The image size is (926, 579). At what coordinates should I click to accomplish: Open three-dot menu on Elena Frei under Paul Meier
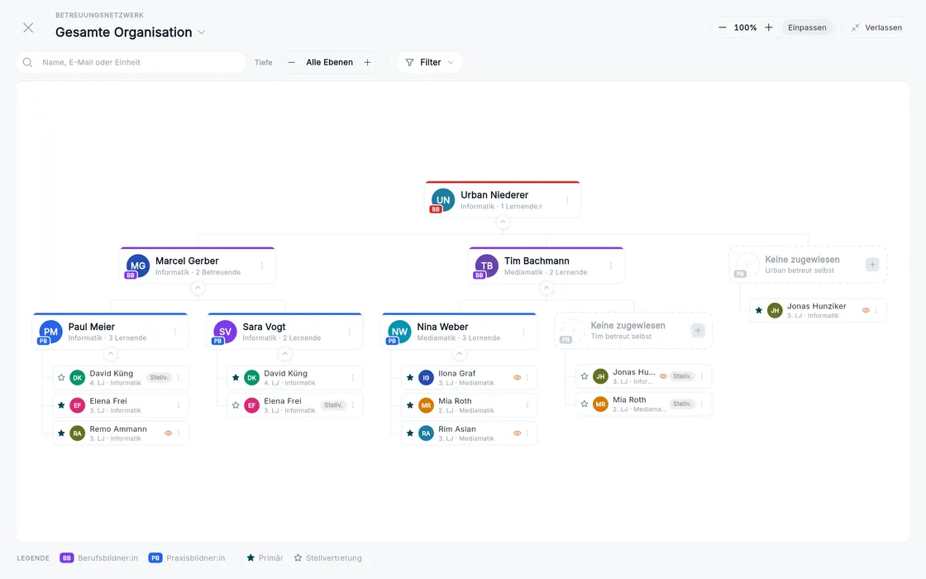[x=179, y=405]
